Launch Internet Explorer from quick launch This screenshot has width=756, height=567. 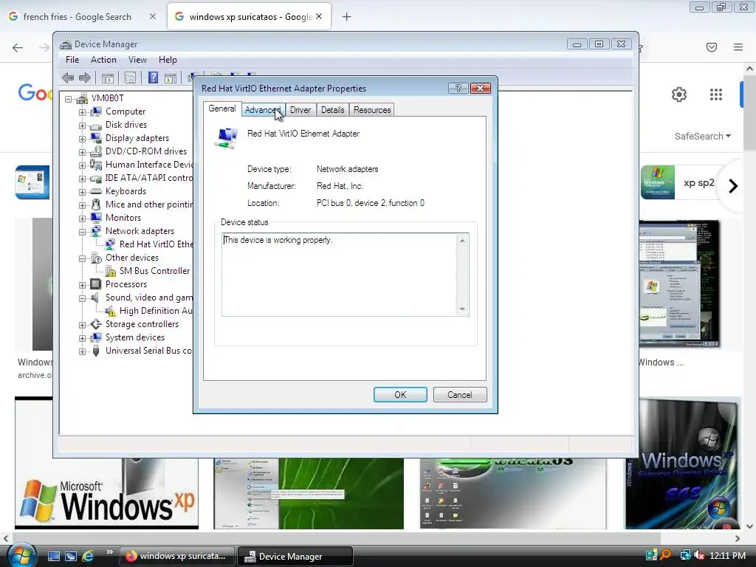pyautogui.click(x=88, y=556)
